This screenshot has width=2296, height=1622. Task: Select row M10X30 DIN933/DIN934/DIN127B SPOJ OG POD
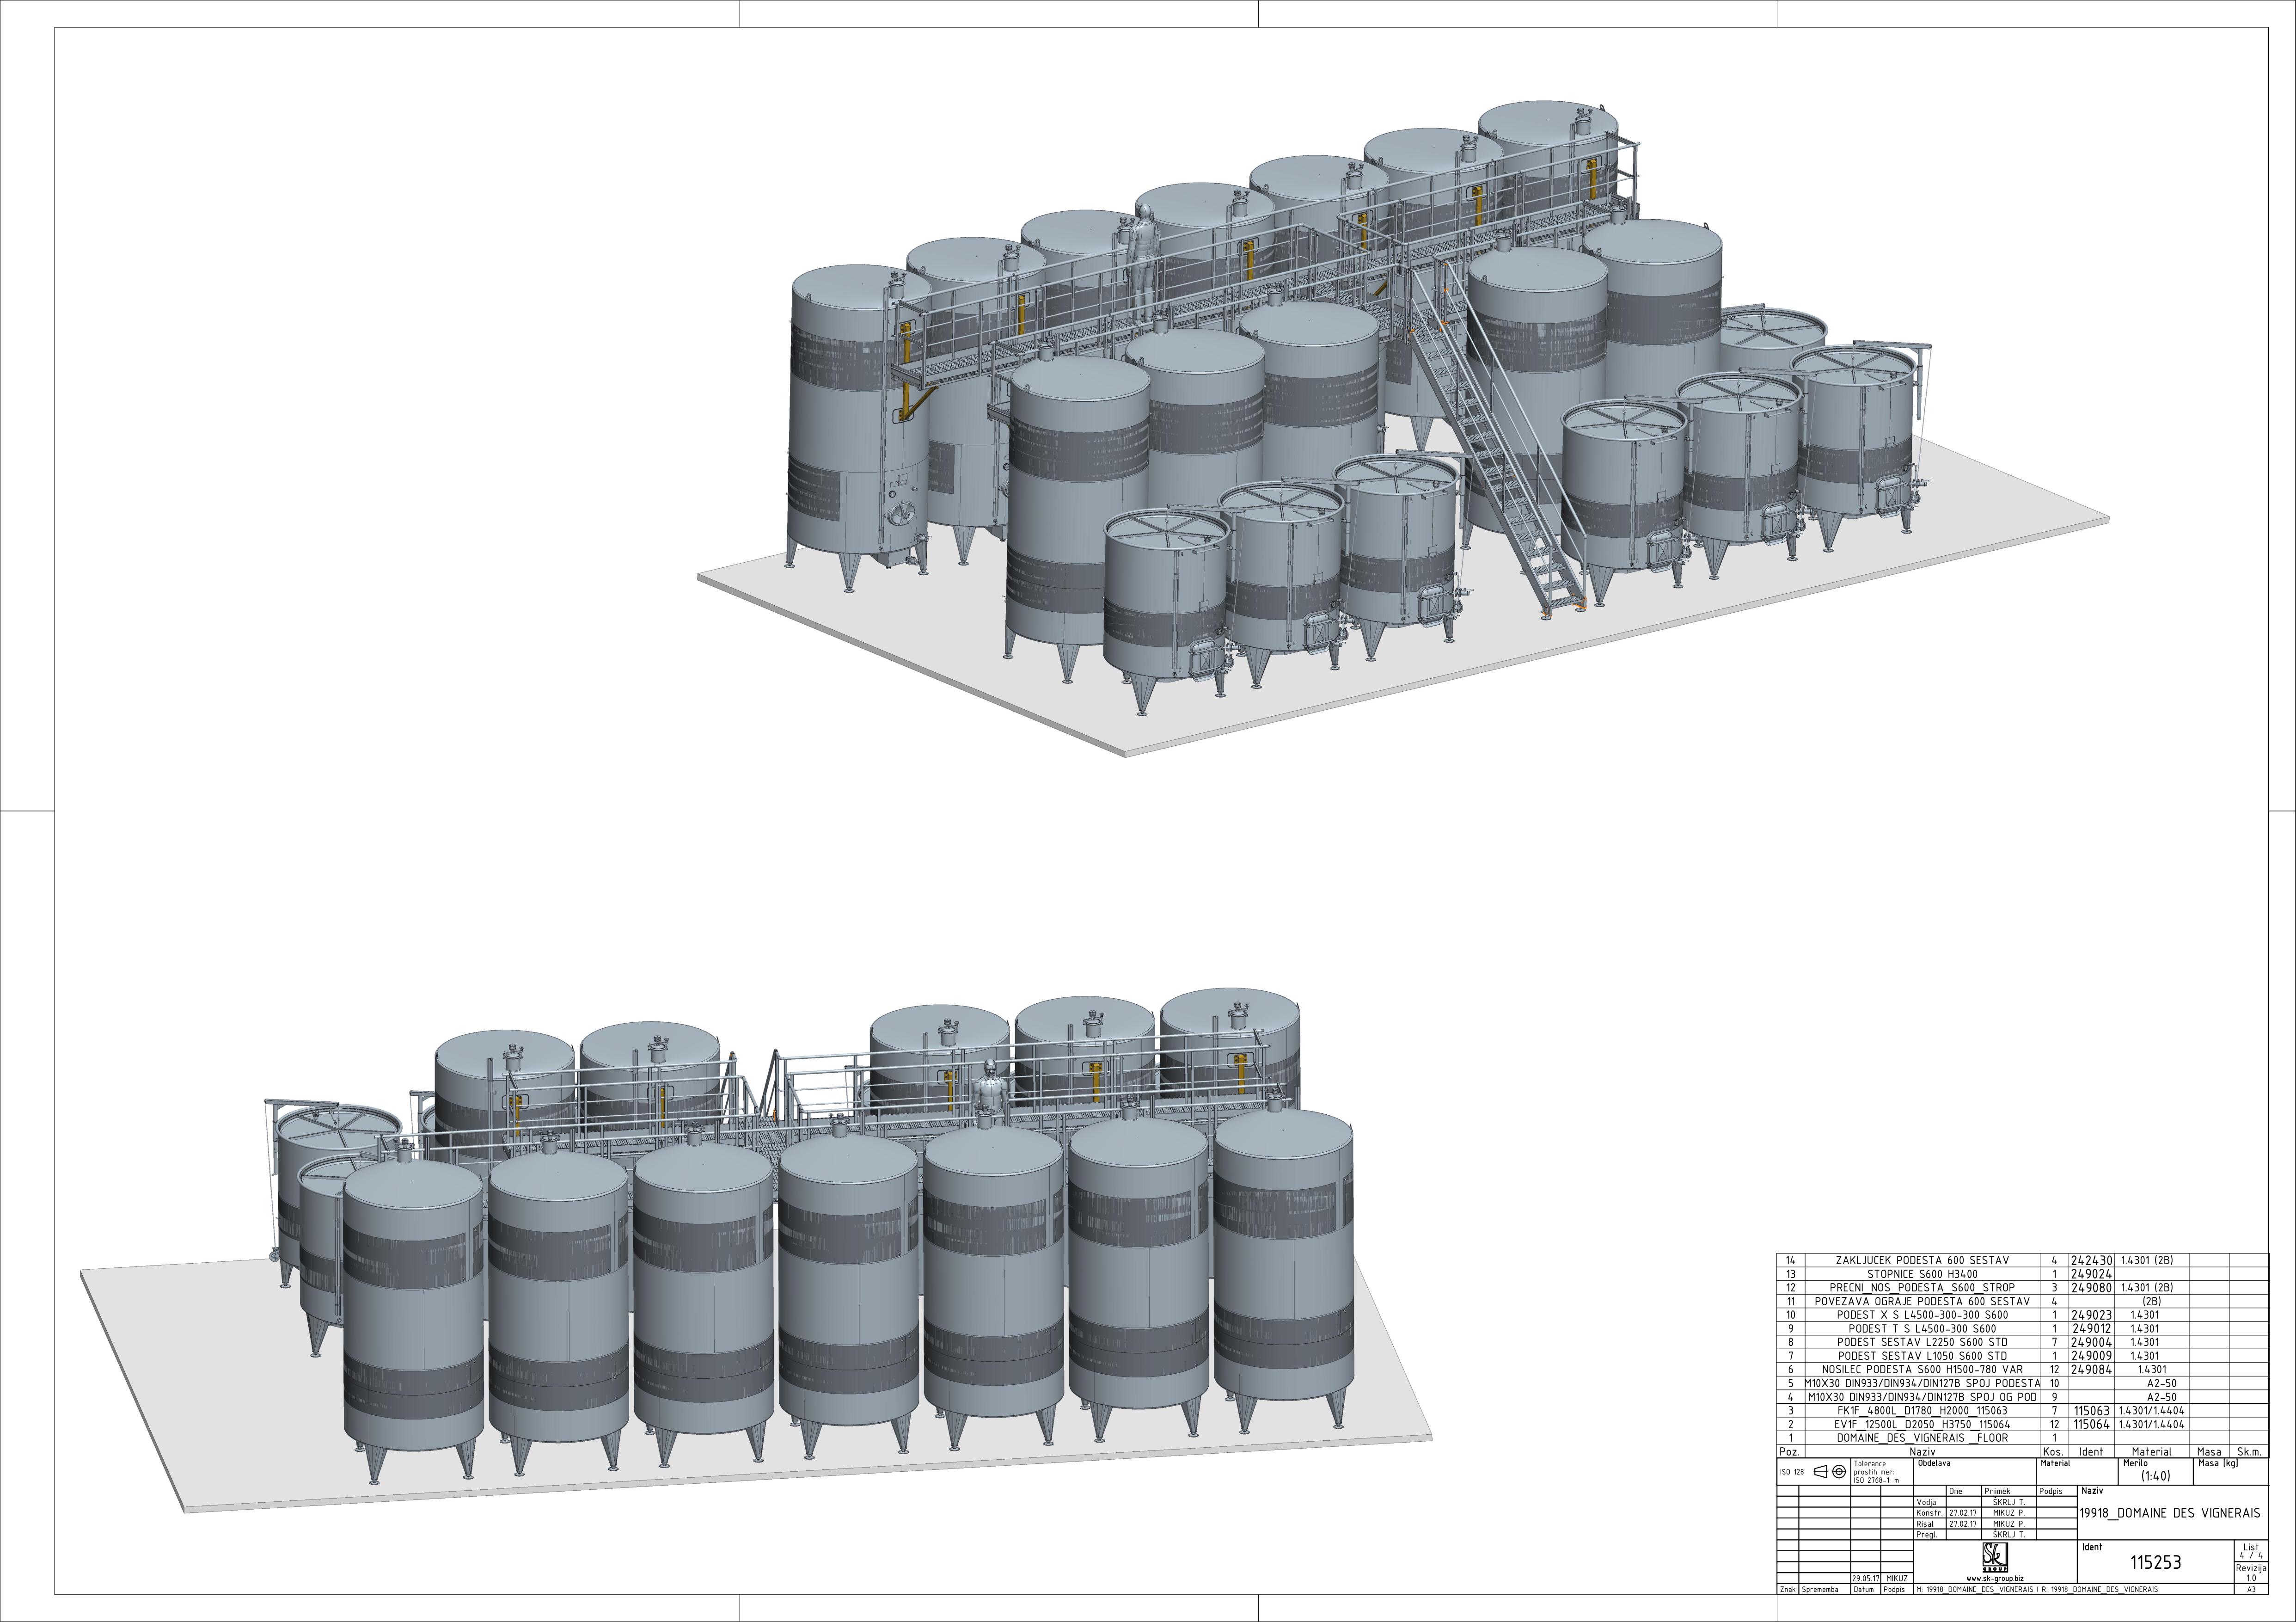[x=2022, y=1397]
